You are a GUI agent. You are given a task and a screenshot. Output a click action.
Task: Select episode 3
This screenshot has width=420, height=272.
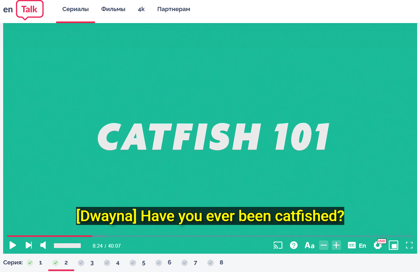click(x=92, y=263)
